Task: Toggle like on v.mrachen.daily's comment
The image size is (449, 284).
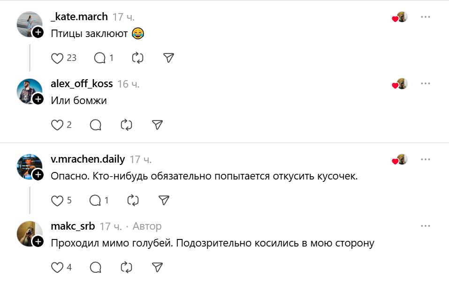Action: [x=57, y=200]
